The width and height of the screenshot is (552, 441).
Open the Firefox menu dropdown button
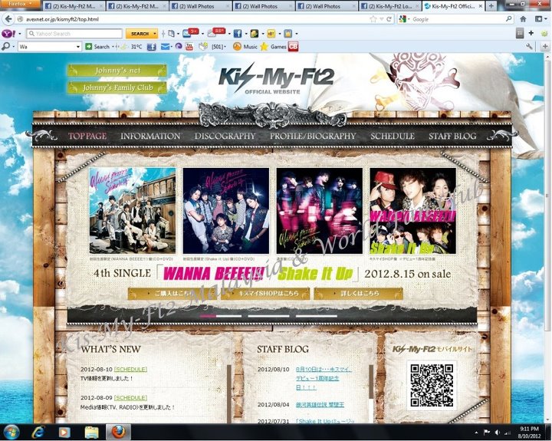tap(21, 4)
